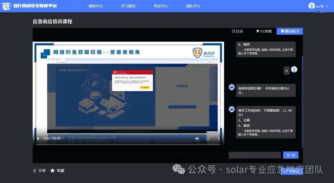Viewport: 334px width, 183px height.
Task: Enter fullscreen video mode
Action: coord(208,138)
